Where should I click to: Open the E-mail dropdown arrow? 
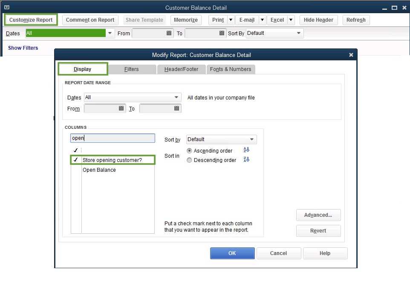point(262,20)
